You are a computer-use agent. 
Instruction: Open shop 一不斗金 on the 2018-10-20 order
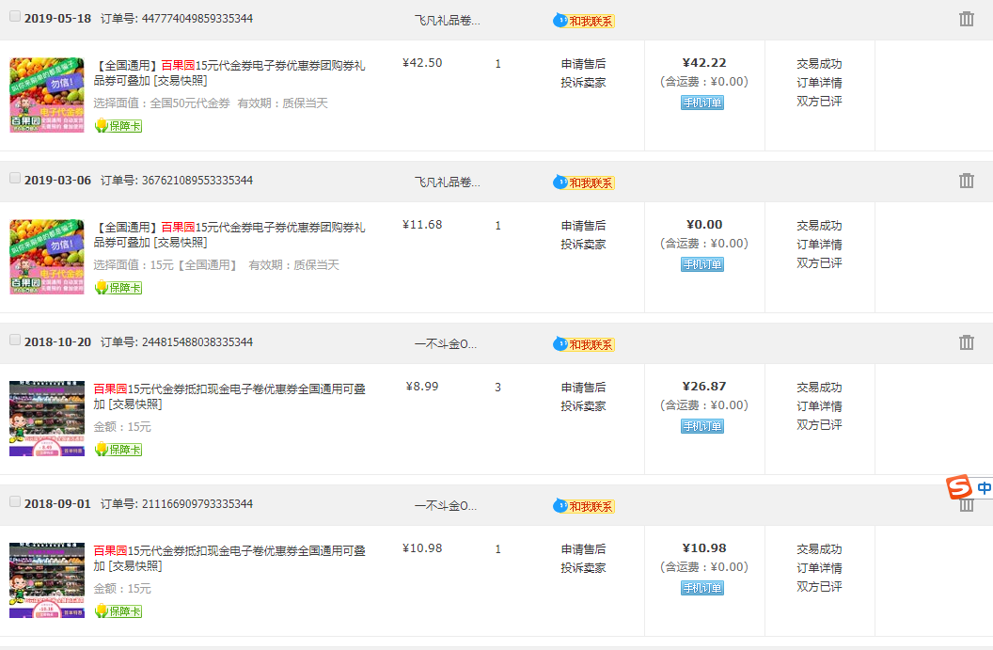tap(446, 343)
